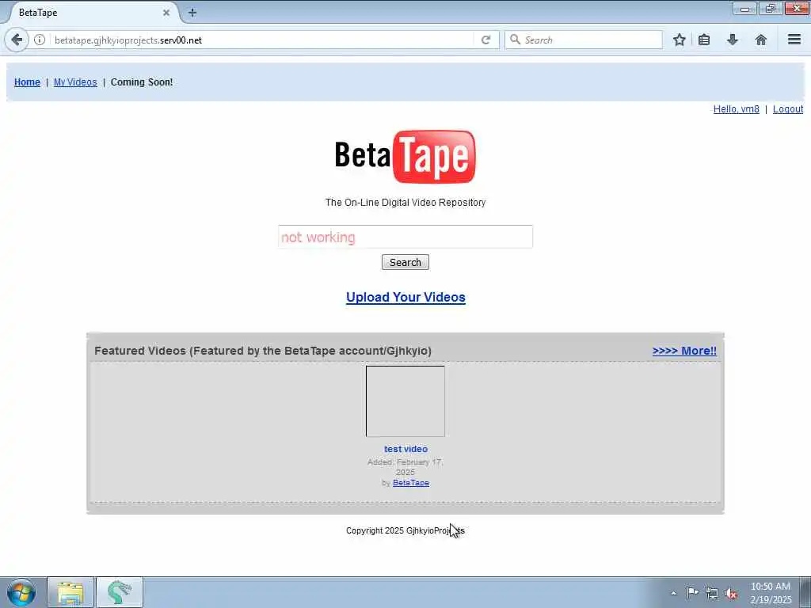The height and width of the screenshot is (608, 811).
Task: Click the BetaTape logo
Action: 405,157
